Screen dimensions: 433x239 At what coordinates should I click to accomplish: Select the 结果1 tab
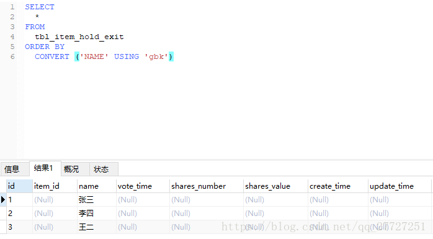[x=45, y=168]
